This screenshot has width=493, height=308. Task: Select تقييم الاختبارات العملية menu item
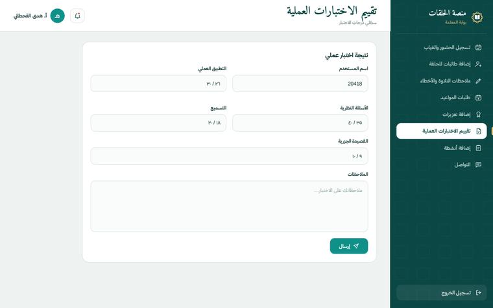tap(442, 131)
